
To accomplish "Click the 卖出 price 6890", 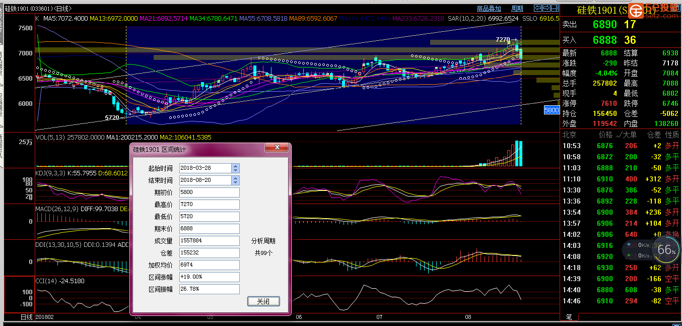I will (604, 24).
